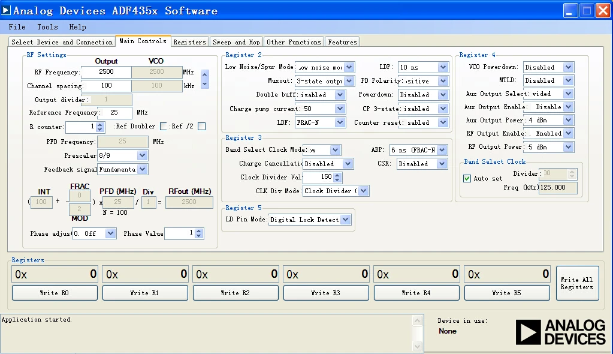The height and width of the screenshot is (354, 613).
Task: Open the File menu
Action: (17, 27)
